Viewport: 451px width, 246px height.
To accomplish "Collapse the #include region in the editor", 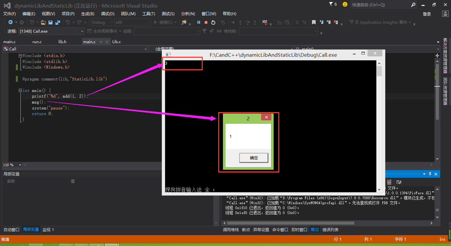I will tap(20, 56).
